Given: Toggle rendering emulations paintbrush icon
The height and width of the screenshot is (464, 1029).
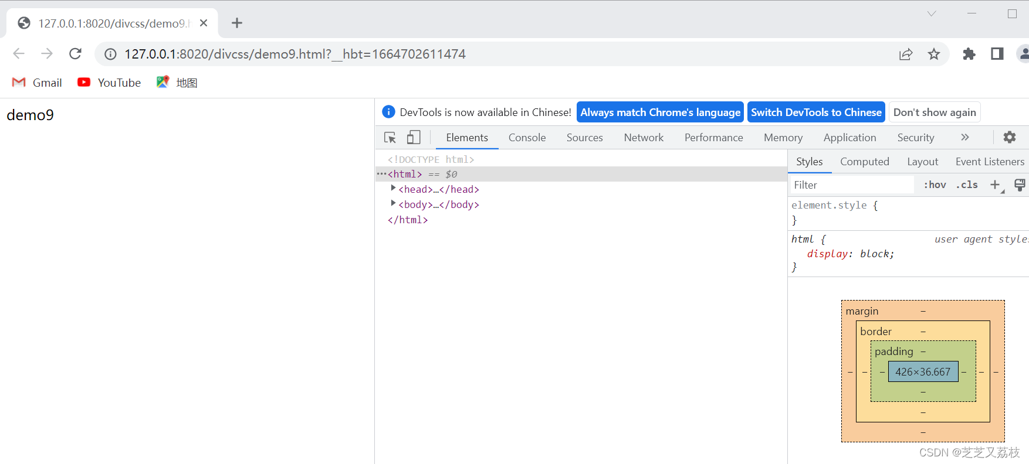Looking at the screenshot, I should click(1020, 185).
